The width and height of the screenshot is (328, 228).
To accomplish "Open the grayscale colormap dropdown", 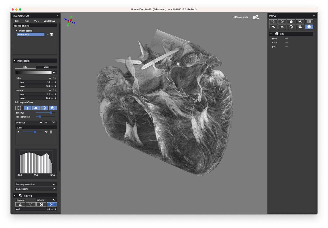I will tap(54, 73).
